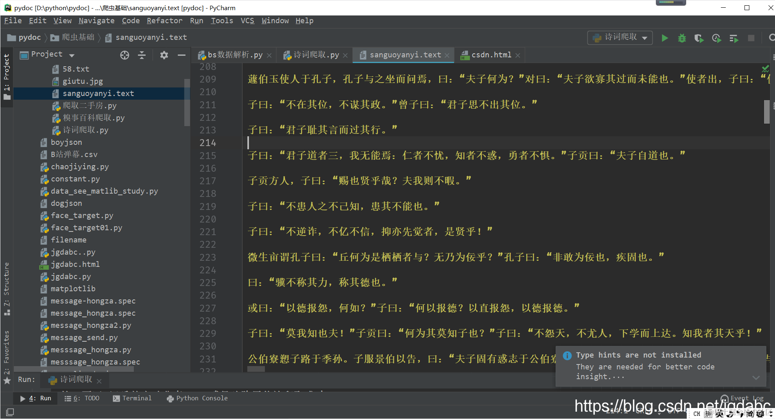Click the Project tree vertical scrollbar

coord(187,103)
